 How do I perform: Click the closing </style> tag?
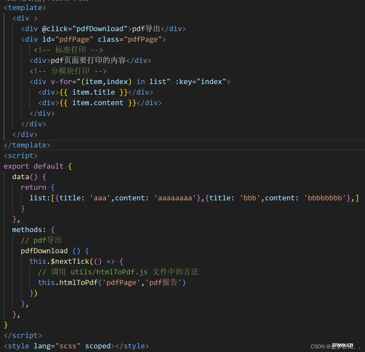[132, 346]
